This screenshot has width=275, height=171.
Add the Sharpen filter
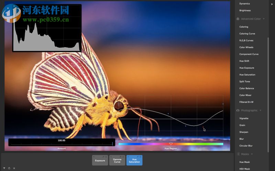[244, 132]
